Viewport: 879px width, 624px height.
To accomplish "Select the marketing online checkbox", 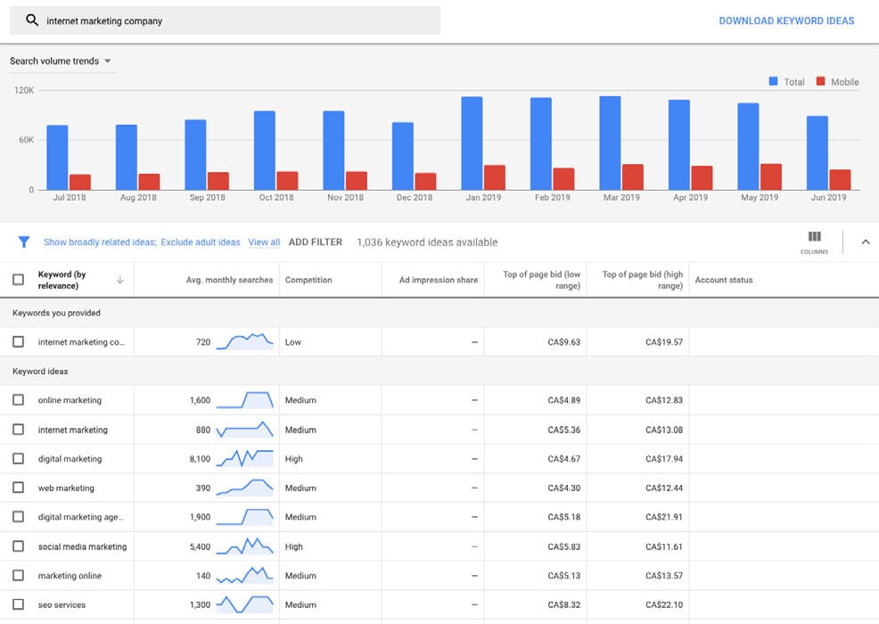I will [19, 575].
